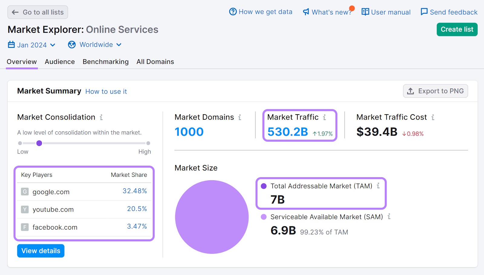Open the How to use it link
The width and height of the screenshot is (484, 275).
click(x=106, y=91)
